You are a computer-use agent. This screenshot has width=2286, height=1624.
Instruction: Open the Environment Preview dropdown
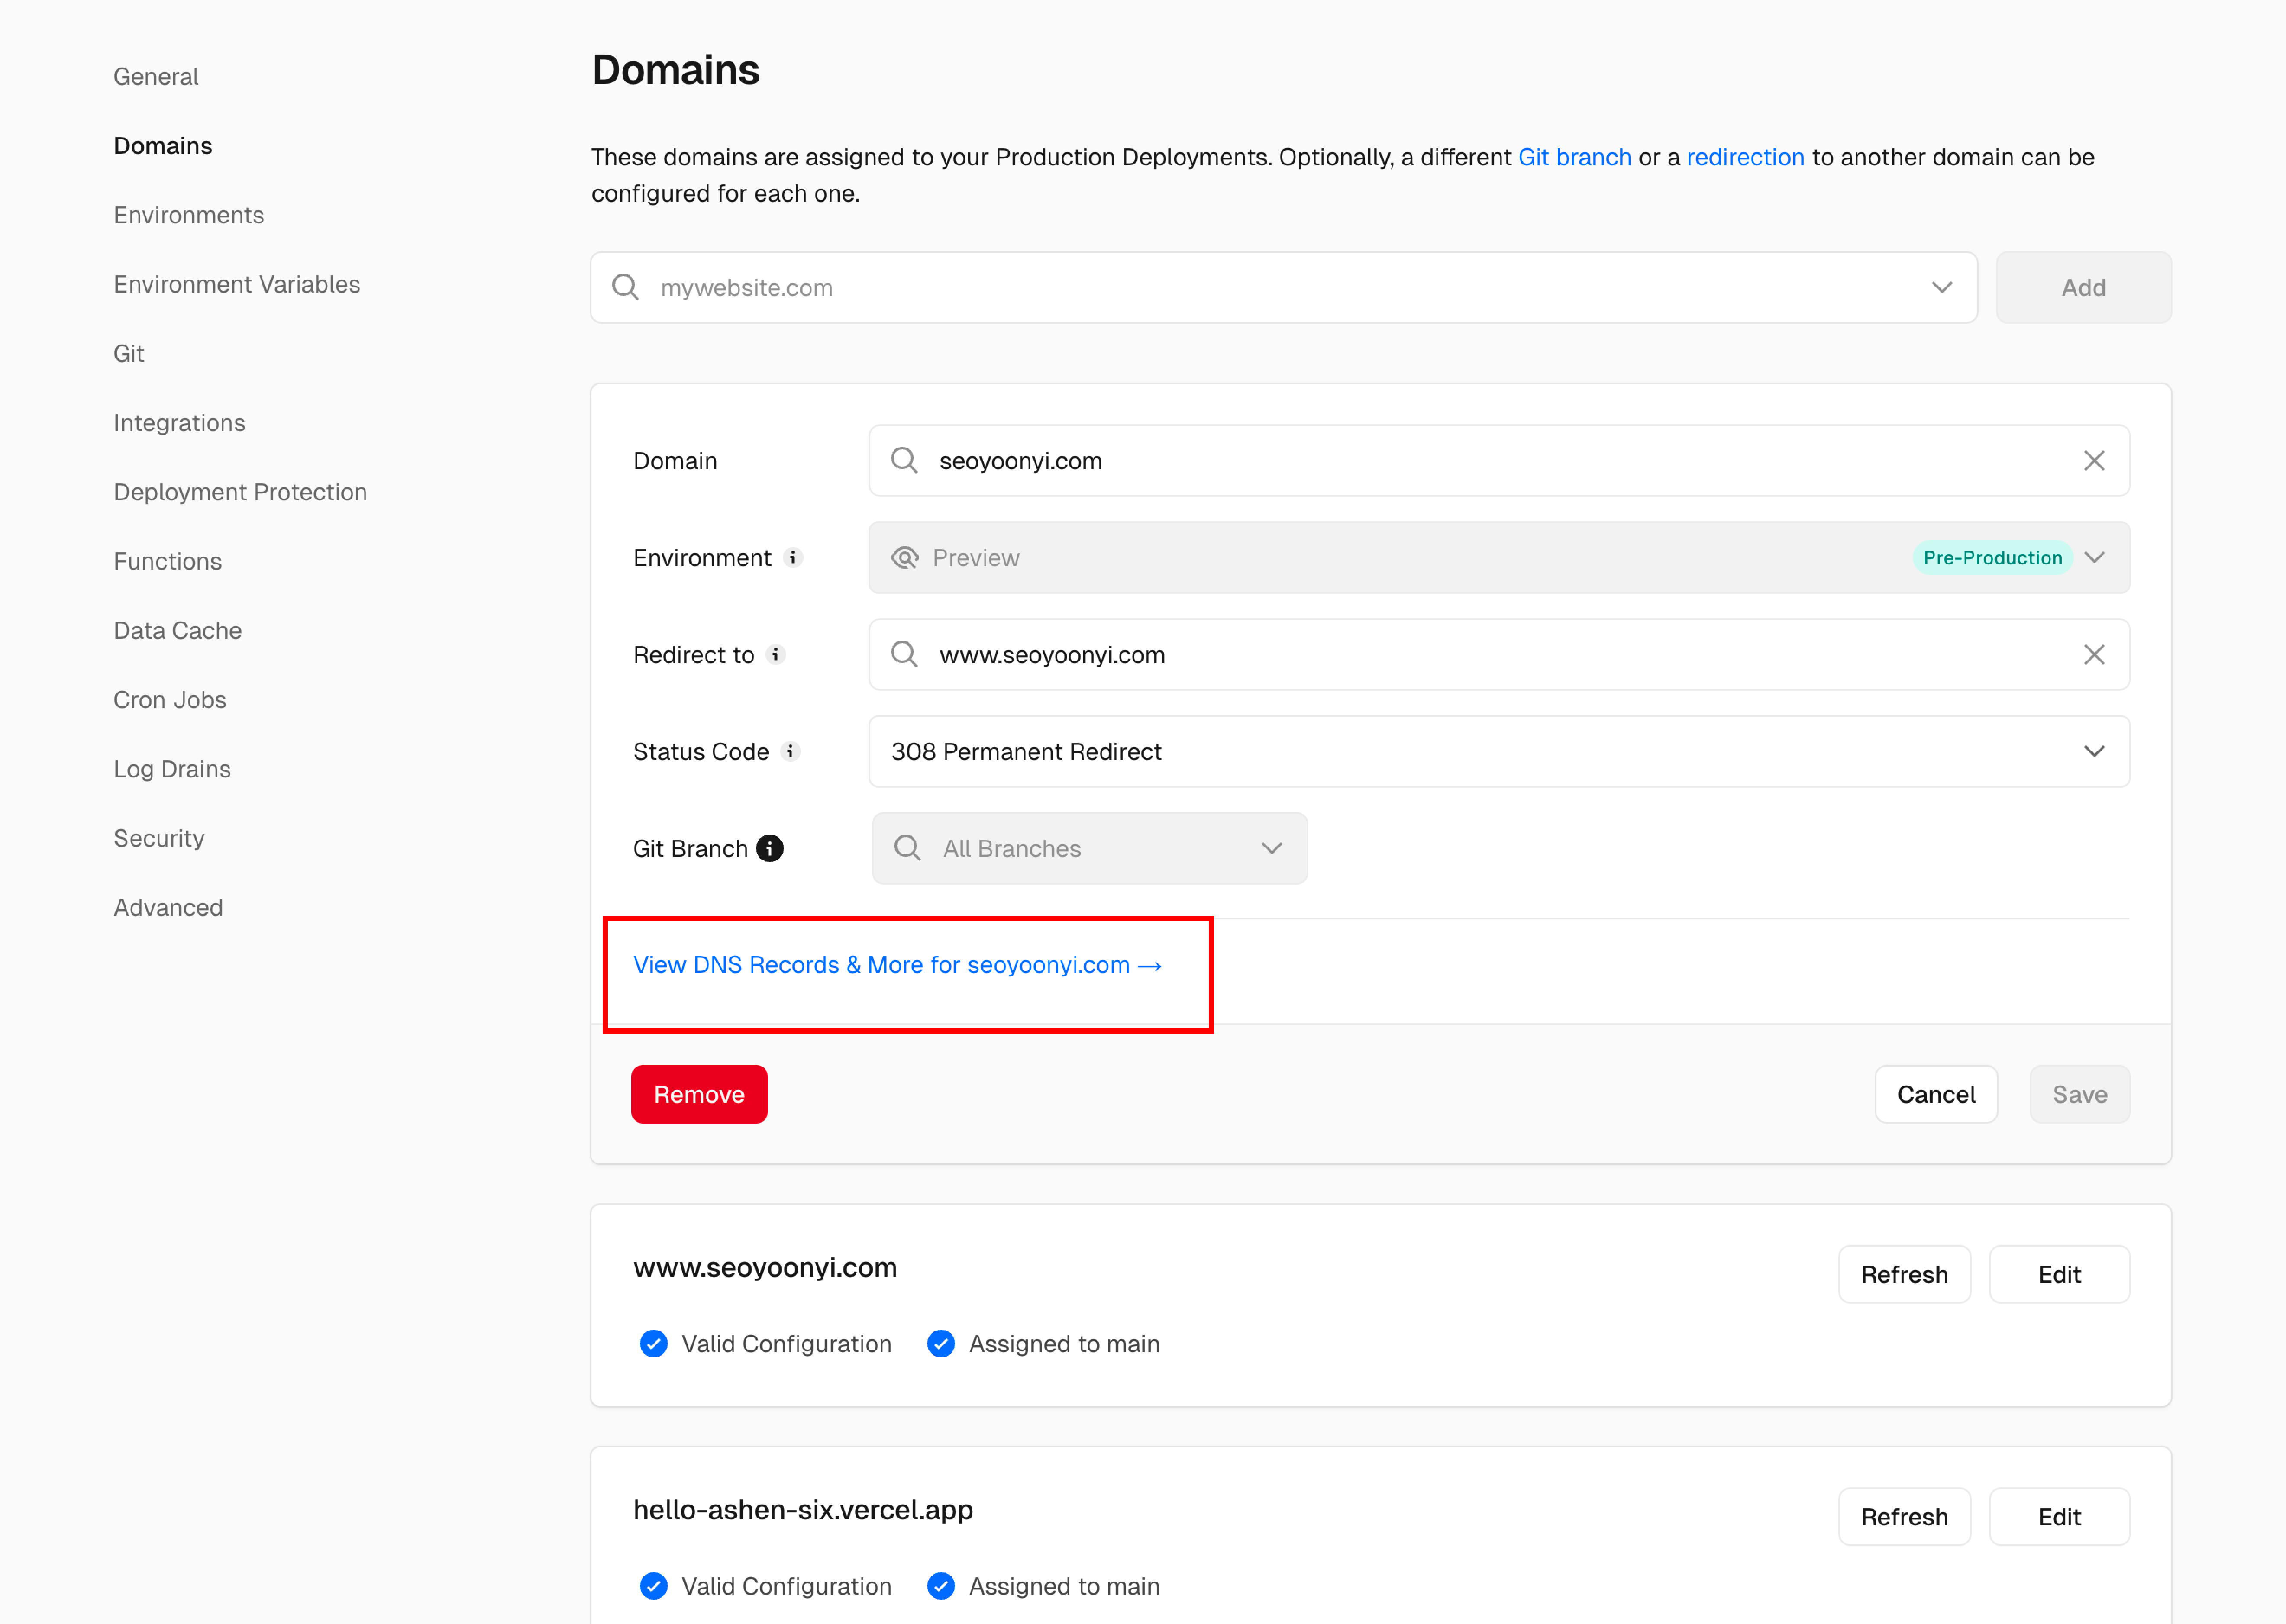[x=1498, y=557]
